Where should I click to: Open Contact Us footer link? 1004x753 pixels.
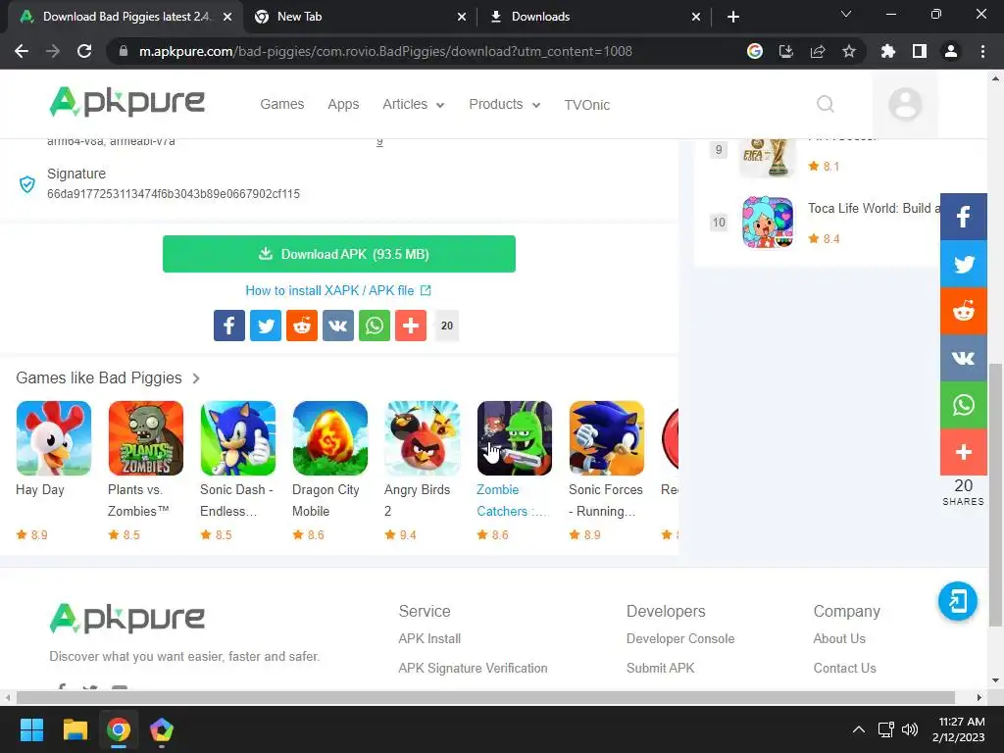point(844,669)
